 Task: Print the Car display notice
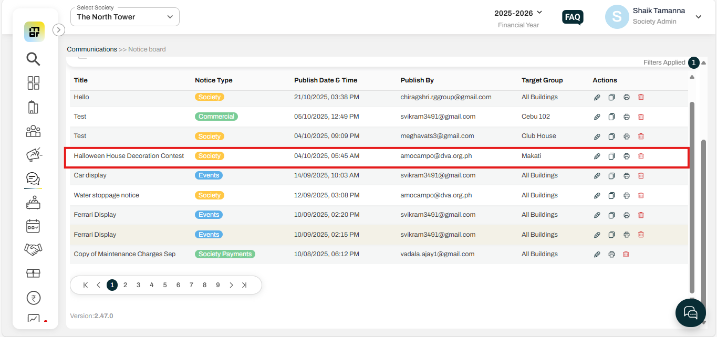626,175
